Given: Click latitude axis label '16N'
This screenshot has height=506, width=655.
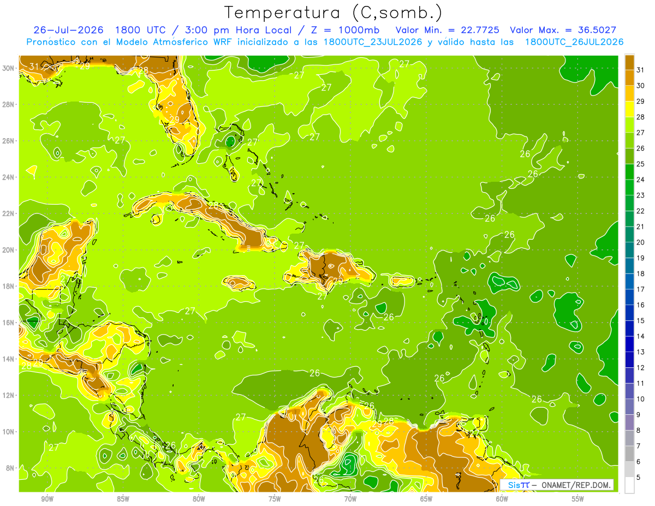Looking at the screenshot, I should click(9, 323).
